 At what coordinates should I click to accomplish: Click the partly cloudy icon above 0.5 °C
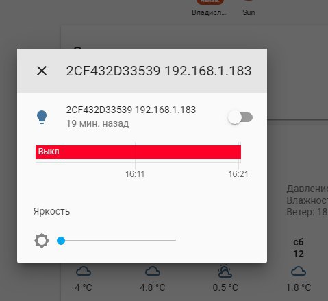click(x=225, y=271)
